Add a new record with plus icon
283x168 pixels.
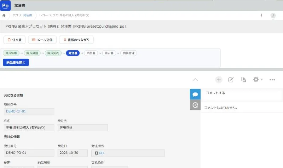tap(219, 80)
